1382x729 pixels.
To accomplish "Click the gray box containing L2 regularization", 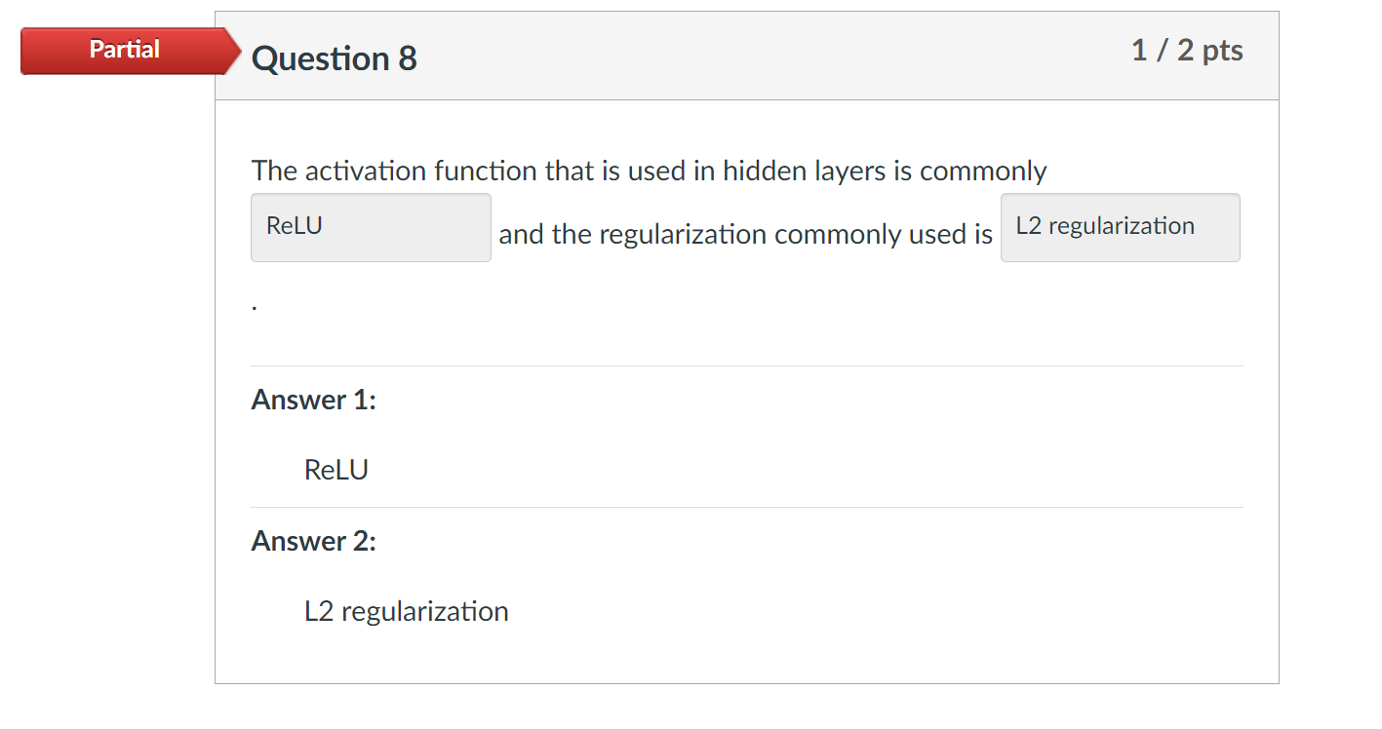I will (1120, 226).
